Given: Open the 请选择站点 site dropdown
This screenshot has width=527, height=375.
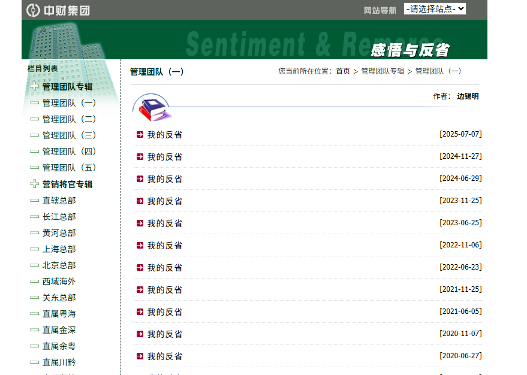Looking at the screenshot, I should [435, 9].
